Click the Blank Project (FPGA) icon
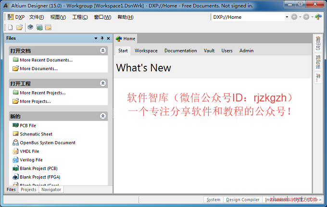327x207 pixels. coord(15,177)
